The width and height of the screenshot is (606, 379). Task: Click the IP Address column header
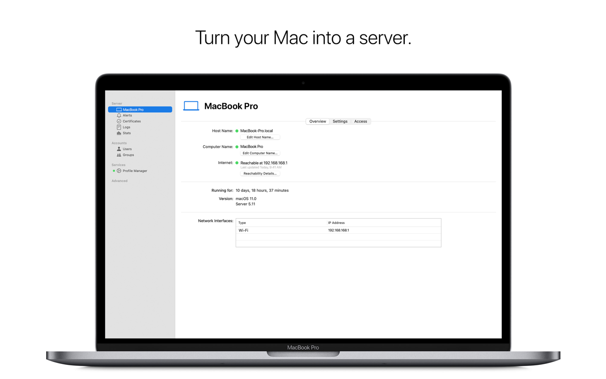336,222
